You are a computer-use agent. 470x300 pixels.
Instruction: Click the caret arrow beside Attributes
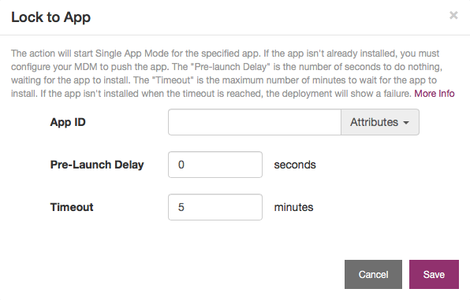point(406,123)
